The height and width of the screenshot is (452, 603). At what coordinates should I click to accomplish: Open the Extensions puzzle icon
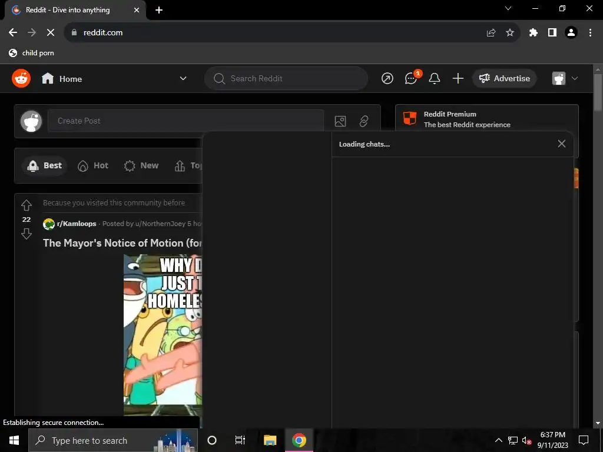click(x=533, y=33)
